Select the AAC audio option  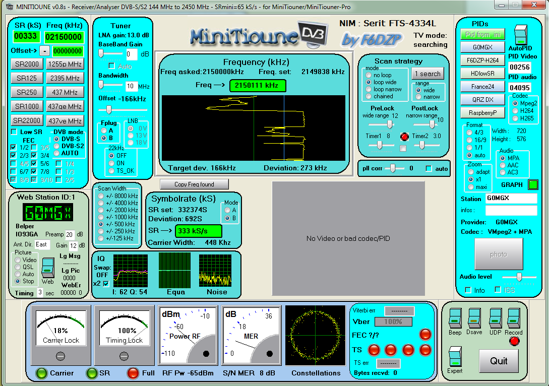pyautogui.click(x=503, y=165)
